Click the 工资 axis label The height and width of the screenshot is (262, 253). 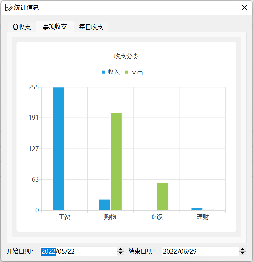coord(64,217)
